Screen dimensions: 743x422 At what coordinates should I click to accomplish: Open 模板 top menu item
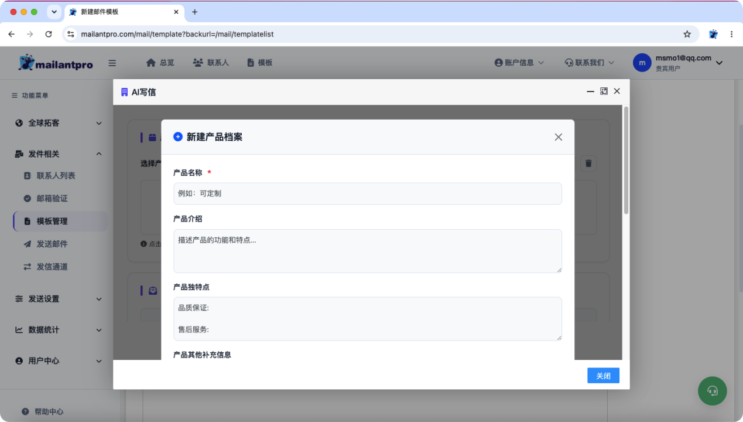point(259,63)
